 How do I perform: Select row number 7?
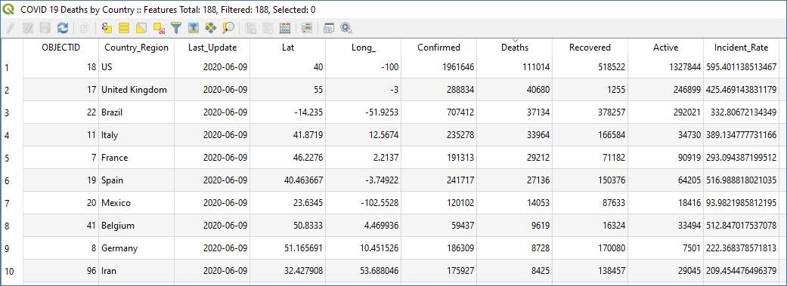coord(12,203)
